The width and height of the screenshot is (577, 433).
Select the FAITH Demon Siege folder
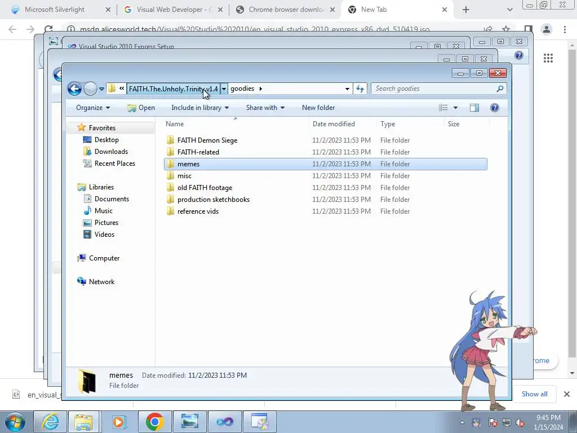pyautogui.click(x=325, y=140)
